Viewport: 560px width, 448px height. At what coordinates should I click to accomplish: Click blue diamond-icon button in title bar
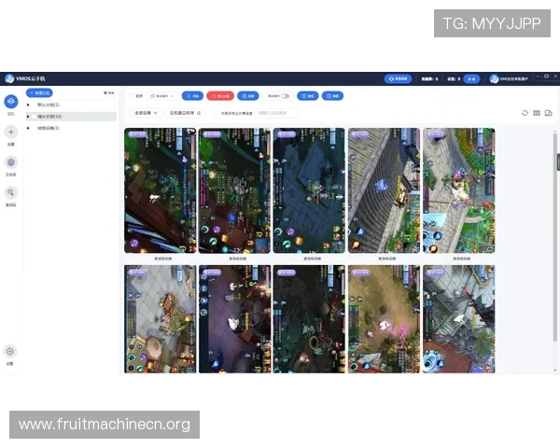click(398, 78)
